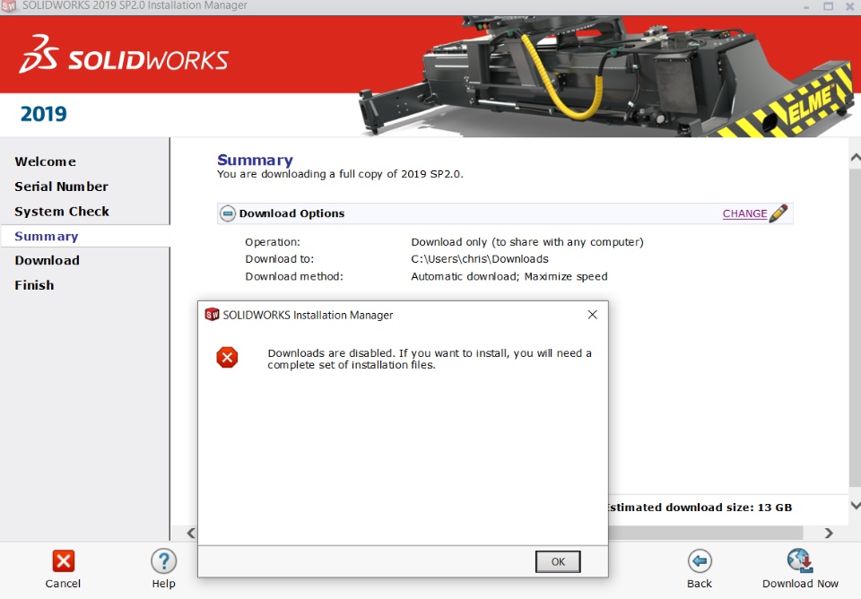
Task: Select the Finish step in sidebar
Action: click(35, 285)
